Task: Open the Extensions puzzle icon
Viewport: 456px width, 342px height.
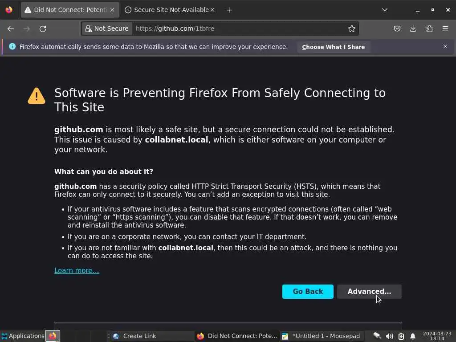Action: click(x=429, y=28)
